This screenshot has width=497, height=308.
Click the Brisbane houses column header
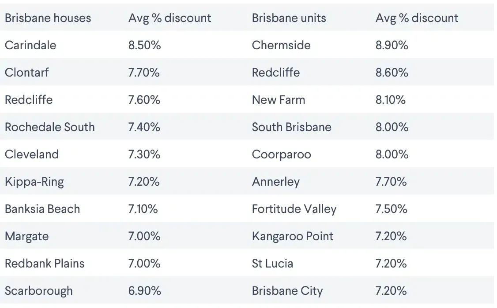pos(48,18)
